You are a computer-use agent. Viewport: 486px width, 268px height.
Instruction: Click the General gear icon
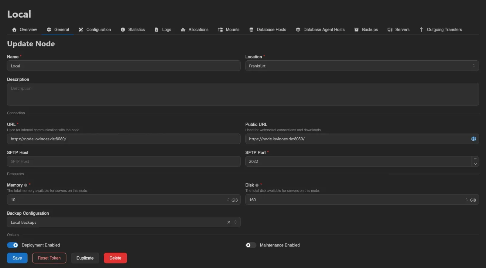(49, 30)
